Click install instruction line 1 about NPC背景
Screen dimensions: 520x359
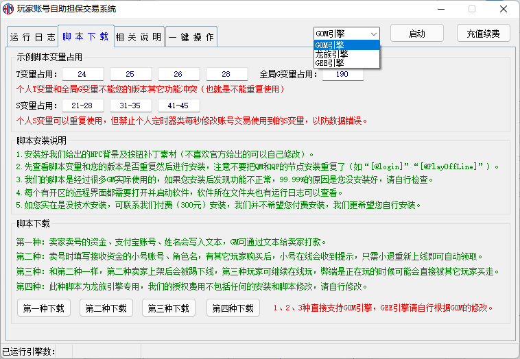coord(165,154)
